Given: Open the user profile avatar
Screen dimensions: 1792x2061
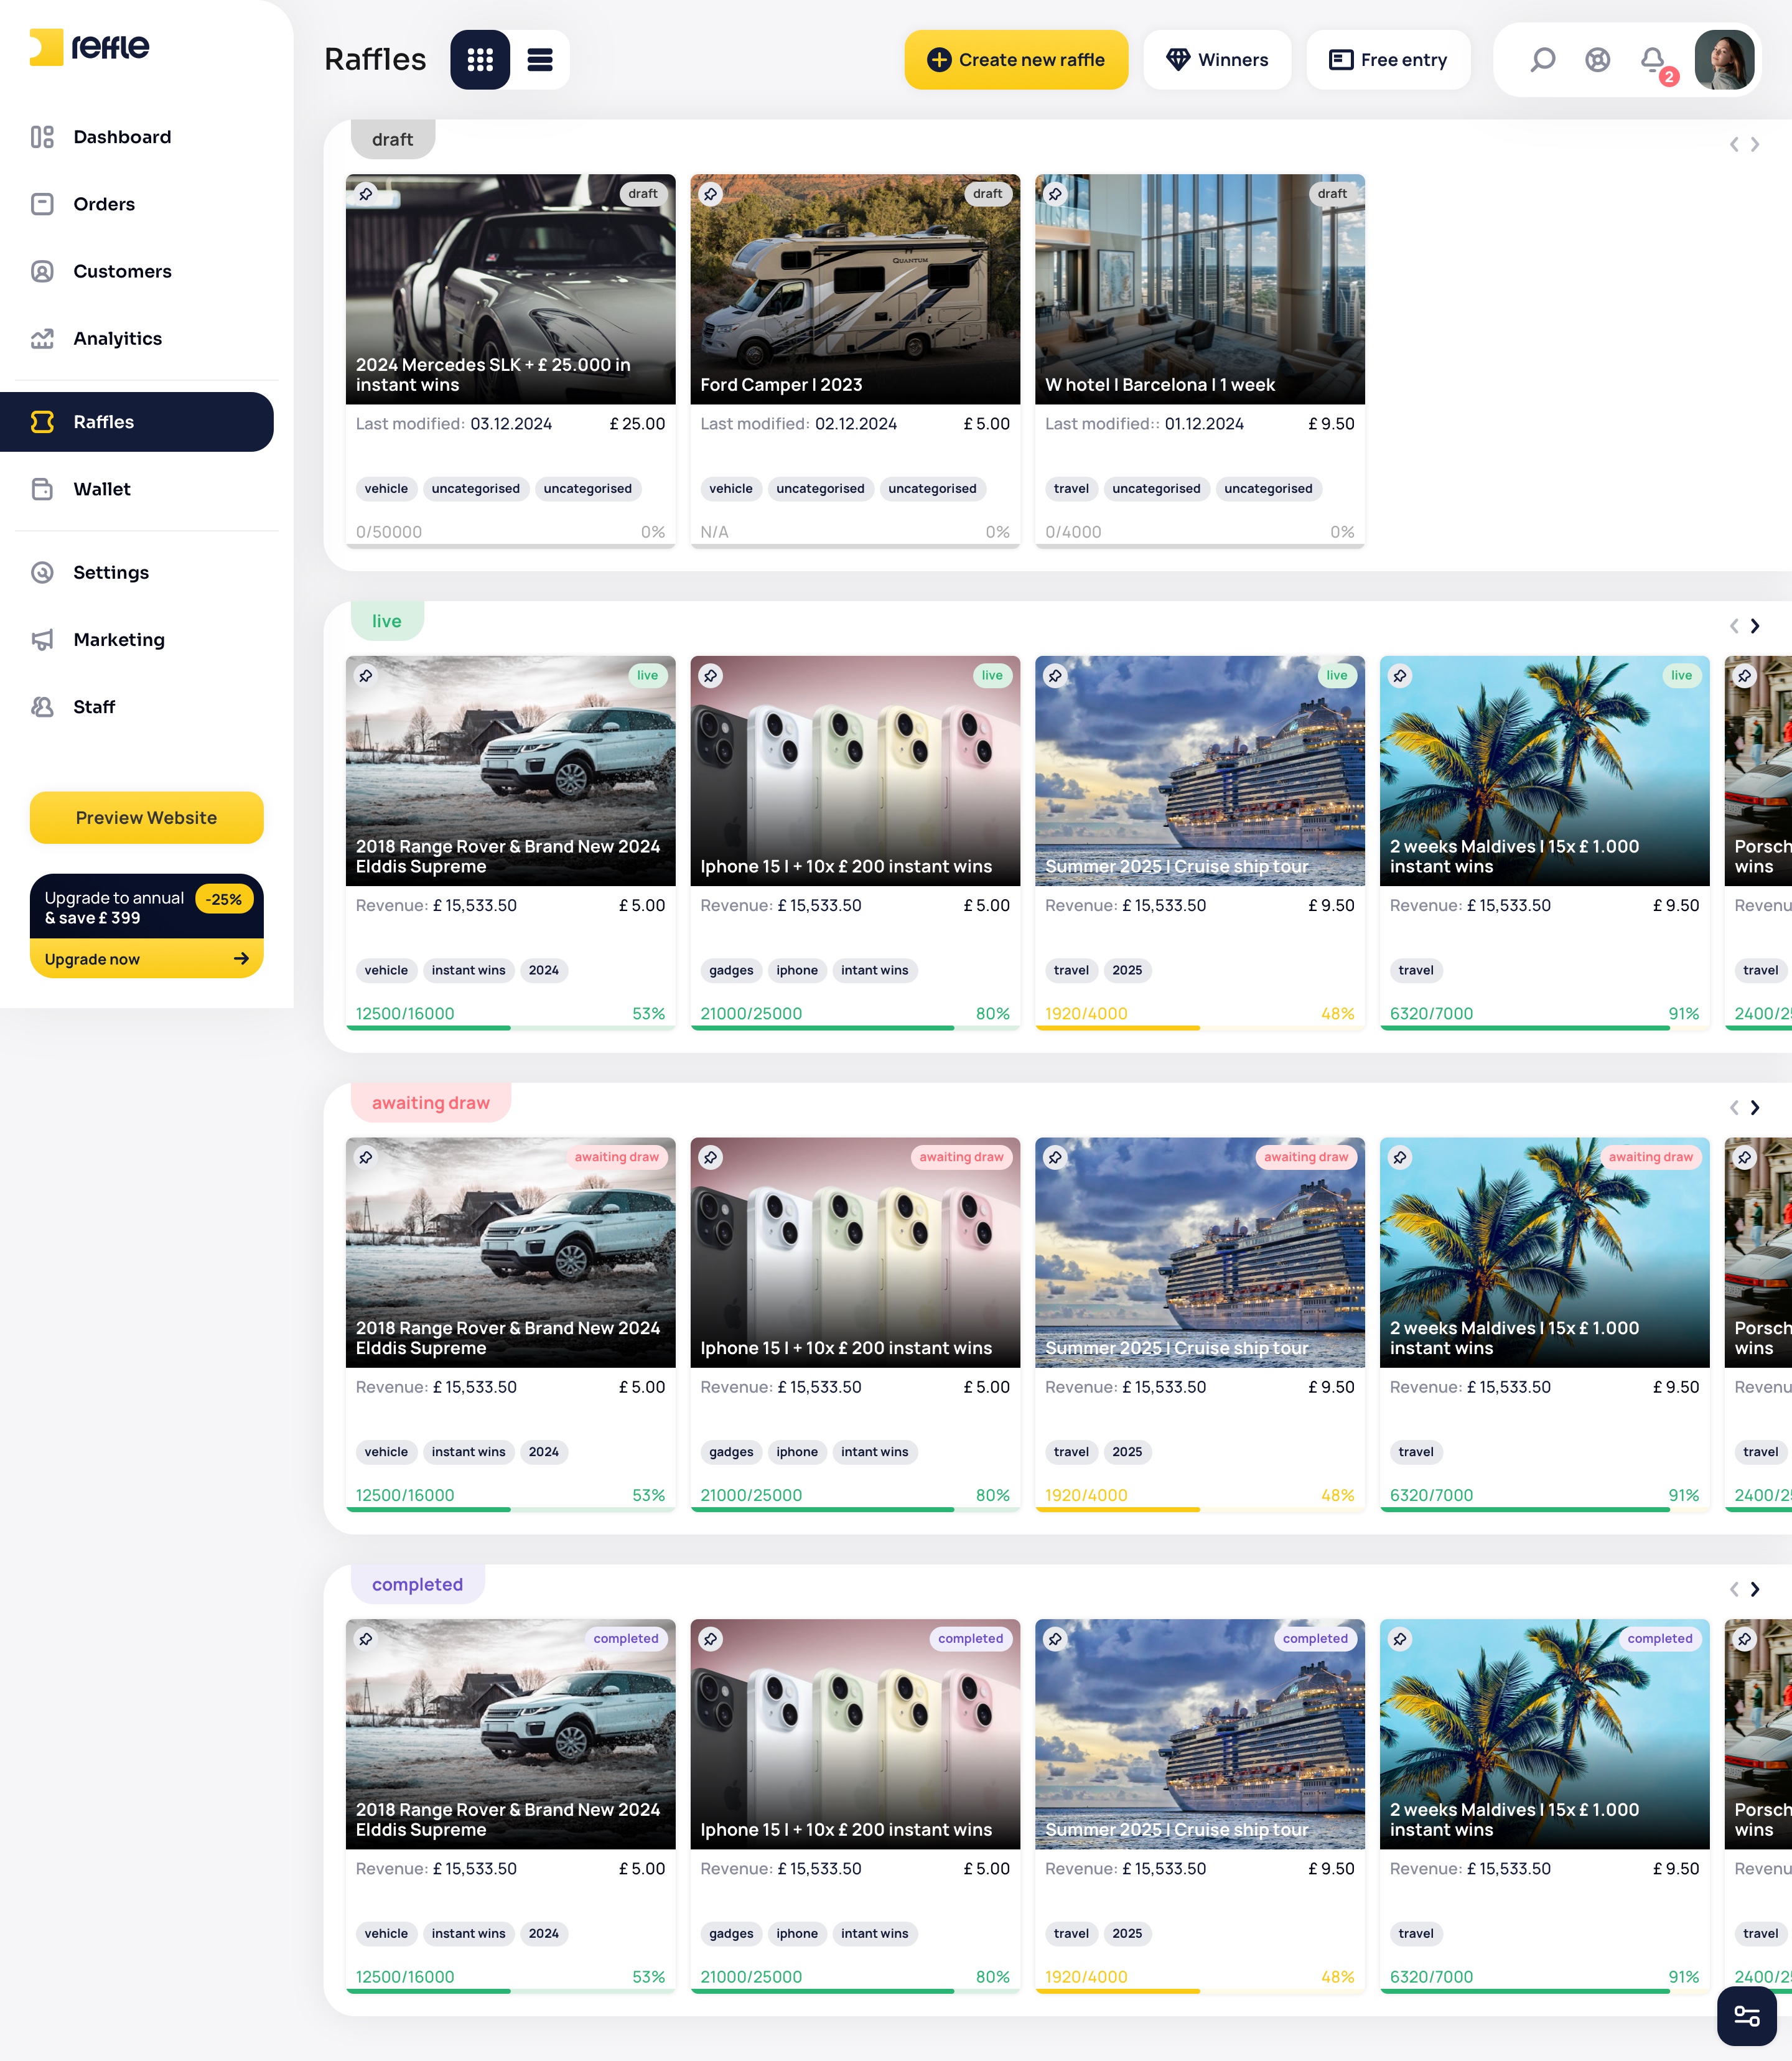Looking at the screenshot, I should (1724, 60).
